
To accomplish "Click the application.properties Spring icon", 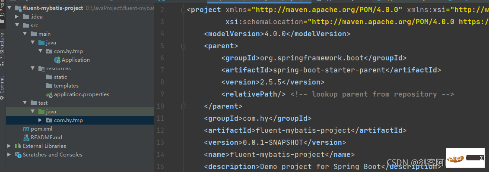I will point(49,94).
